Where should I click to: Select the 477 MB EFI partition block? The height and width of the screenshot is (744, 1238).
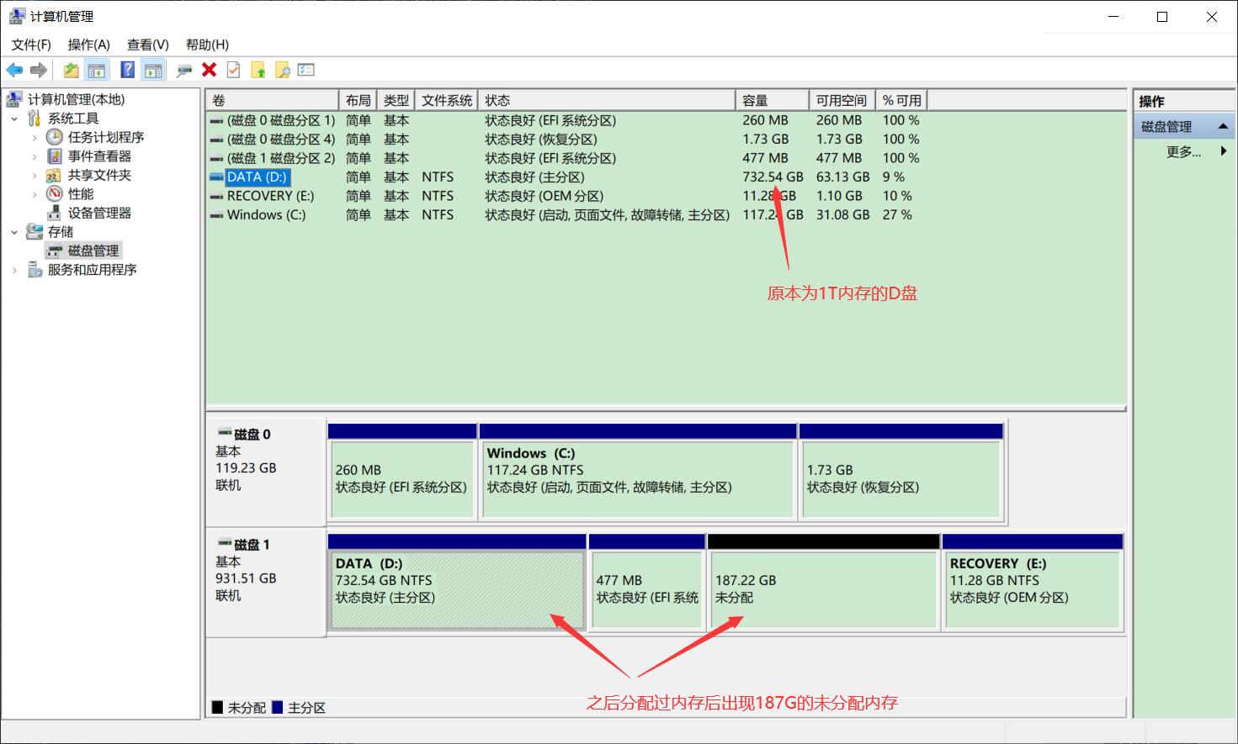pos(647,582)
